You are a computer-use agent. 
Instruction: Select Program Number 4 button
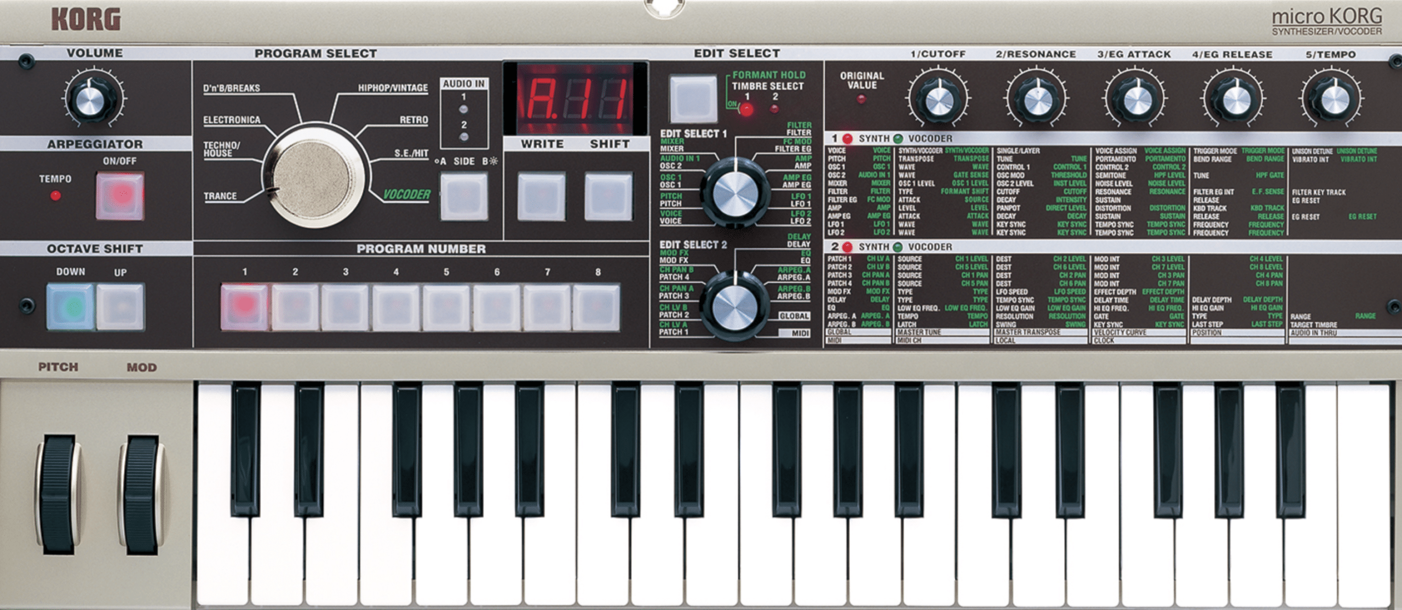coord(395,306)
